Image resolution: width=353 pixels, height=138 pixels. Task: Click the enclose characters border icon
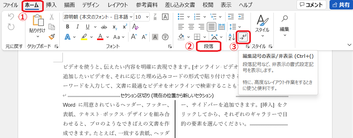pyautogui.click(x=165, y=17)
